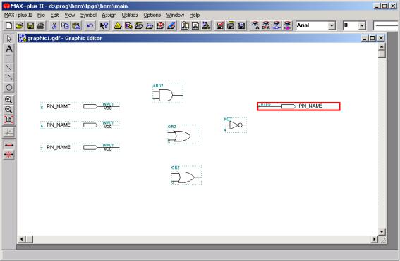The height and width of the screenshot is (261, 400).
Task: Open the yellow triangle hierarchy display icon
Action: click(x=118, y=25)
